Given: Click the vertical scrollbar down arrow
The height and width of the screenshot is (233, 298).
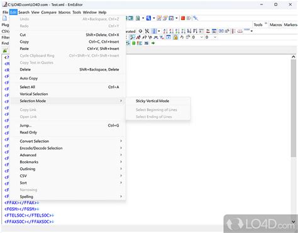Looking at the screenshot, I should click(x=294, y=222).
